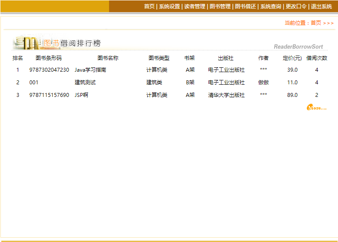Open the 系统查询 menu

click(271, 7)
